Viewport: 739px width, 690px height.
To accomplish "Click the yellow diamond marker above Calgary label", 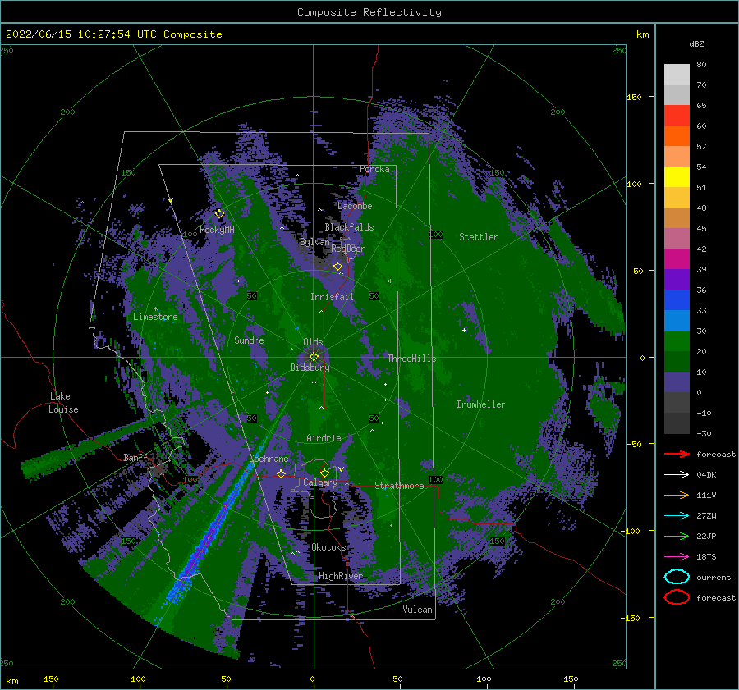I will click(324, 473).
